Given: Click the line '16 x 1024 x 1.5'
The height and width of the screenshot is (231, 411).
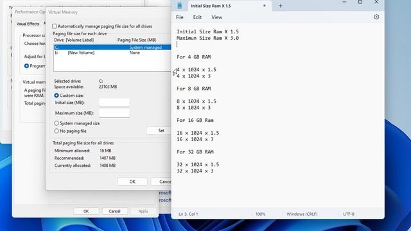Looking at the screenshot, I should [x=198, y=133].
